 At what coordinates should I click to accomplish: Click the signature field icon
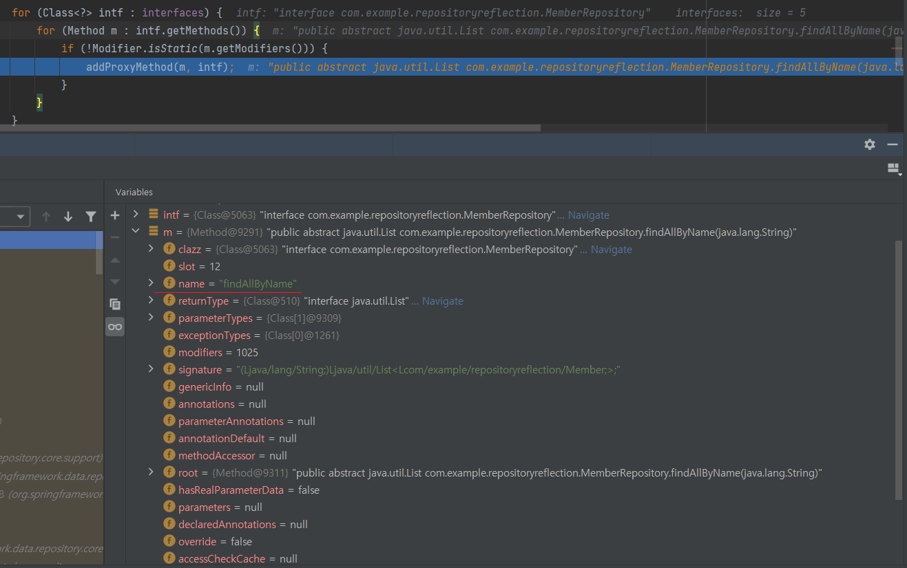coord(169,369)
